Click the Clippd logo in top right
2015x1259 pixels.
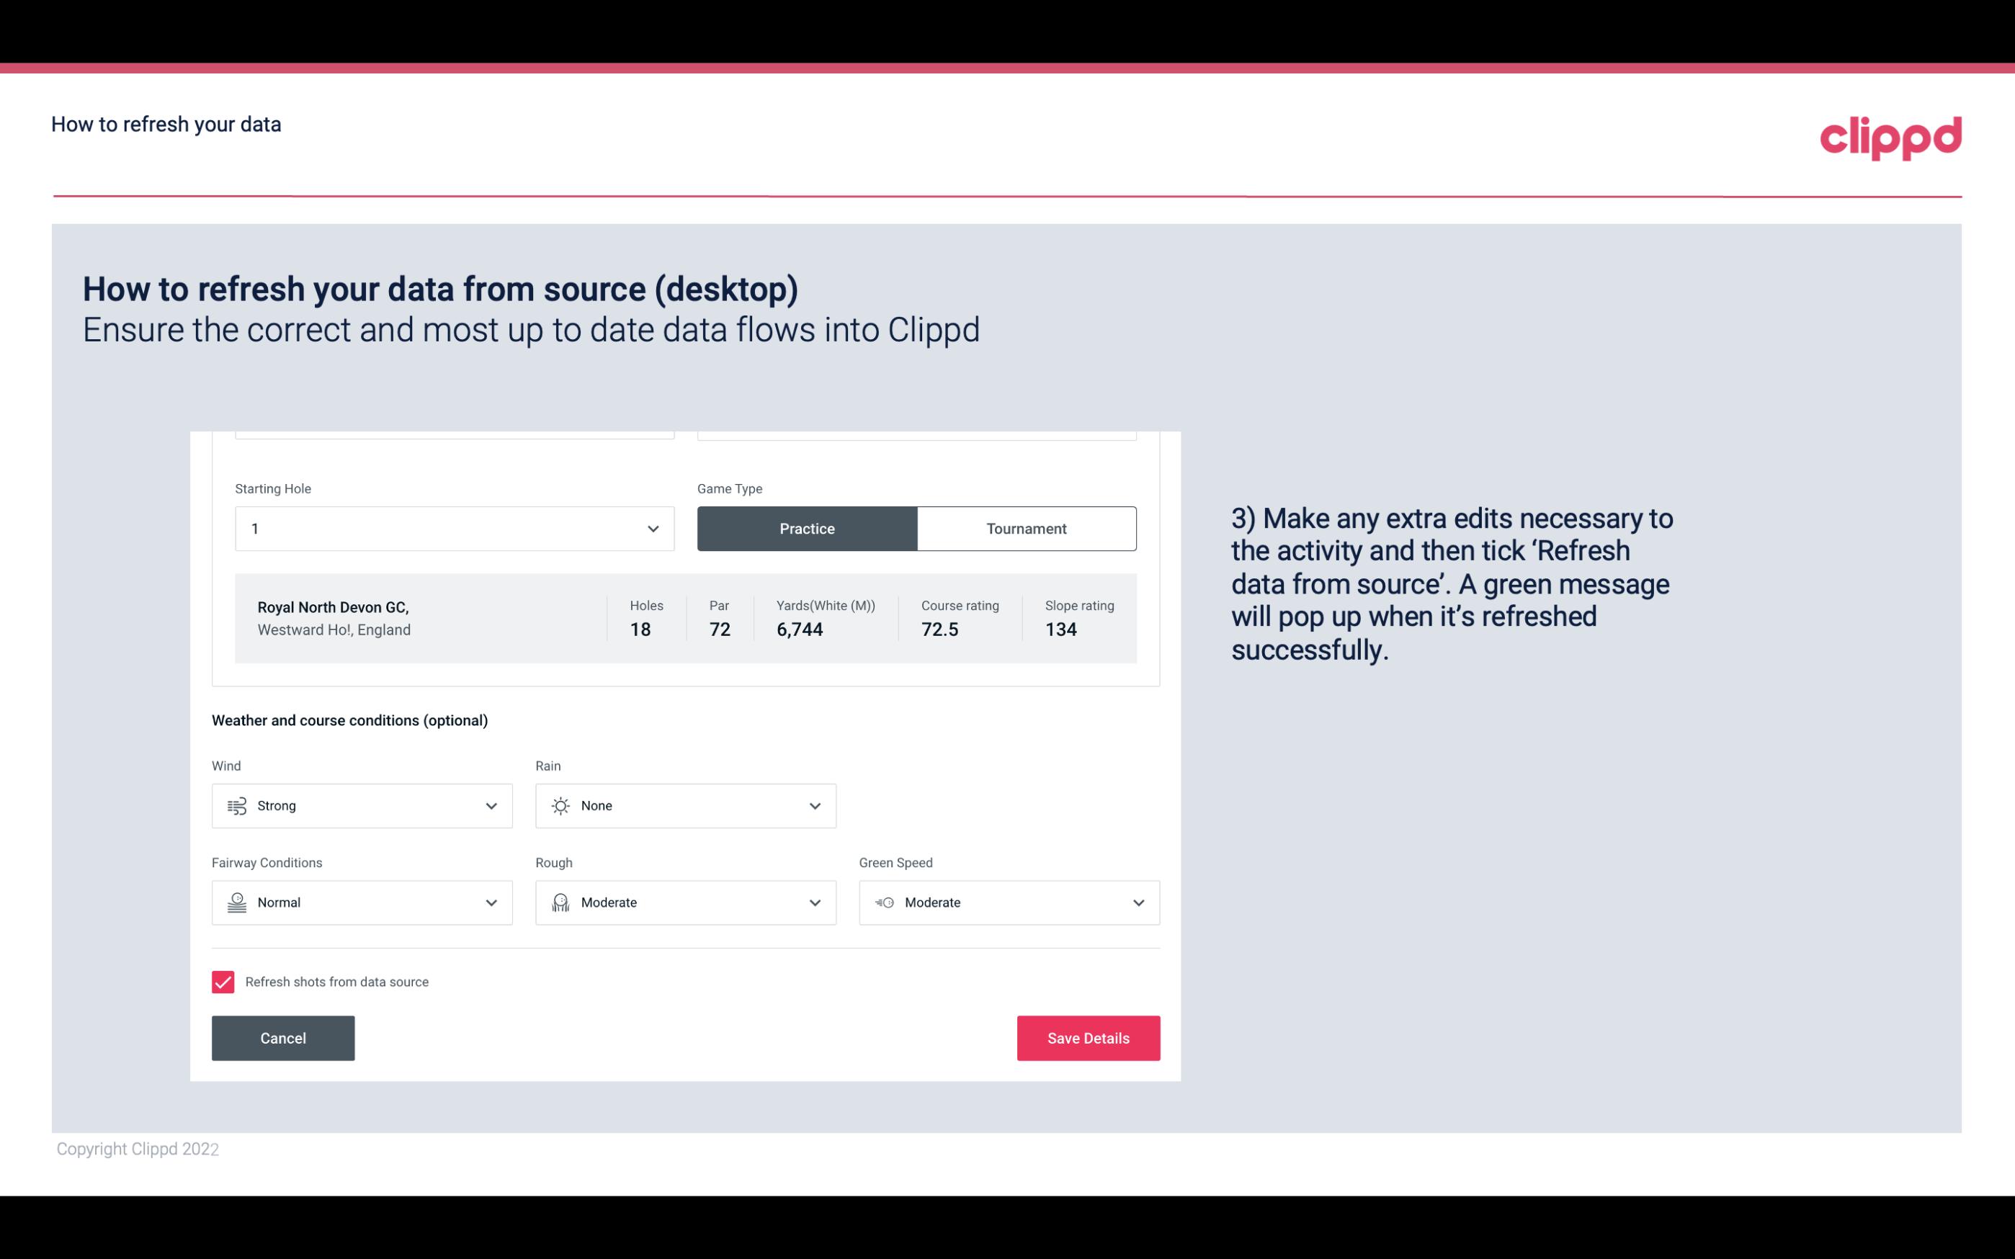pos(1890,135)
